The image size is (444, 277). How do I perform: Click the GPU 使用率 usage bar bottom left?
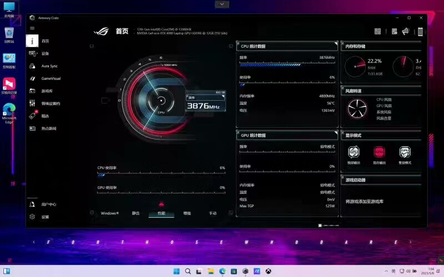coord(161,193)
